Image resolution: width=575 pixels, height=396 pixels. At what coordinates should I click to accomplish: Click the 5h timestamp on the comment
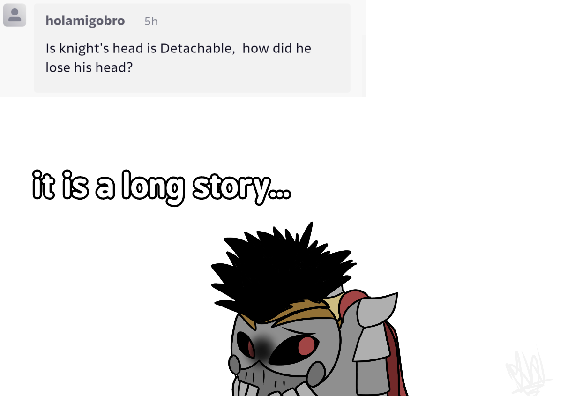[x=151, y=22]
